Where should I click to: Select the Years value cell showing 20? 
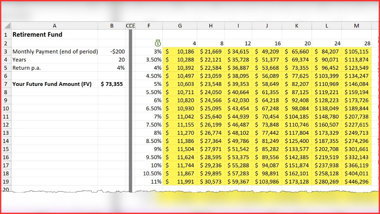(x=111, y=60)
